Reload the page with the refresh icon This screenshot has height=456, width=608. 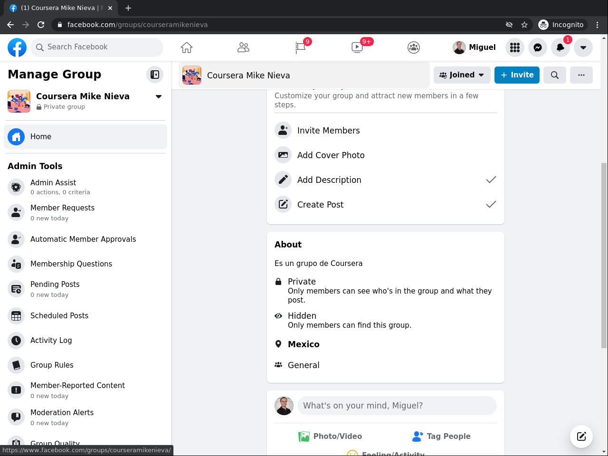(41, 25)
